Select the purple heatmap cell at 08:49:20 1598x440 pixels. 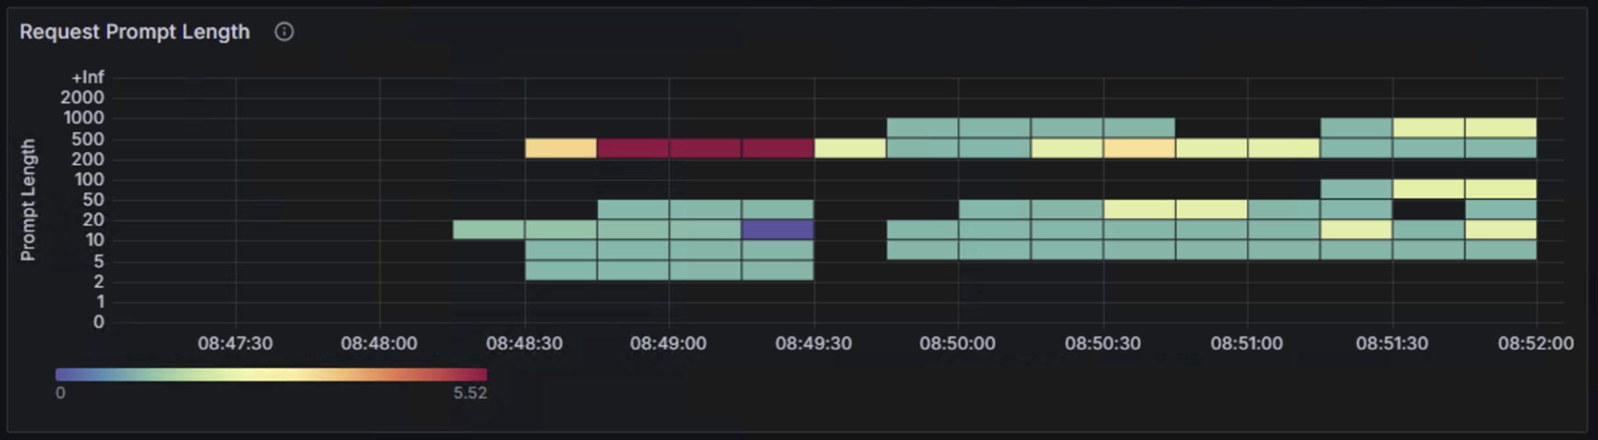[x=778, y=230]
